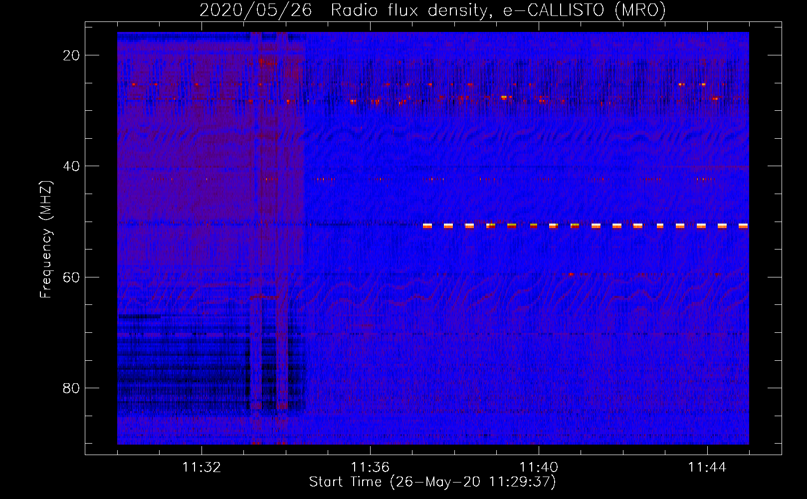This screenshot has width=807, height=499.
Task: Click the 11:32 time tick label
Action: (x=202, y=468)
